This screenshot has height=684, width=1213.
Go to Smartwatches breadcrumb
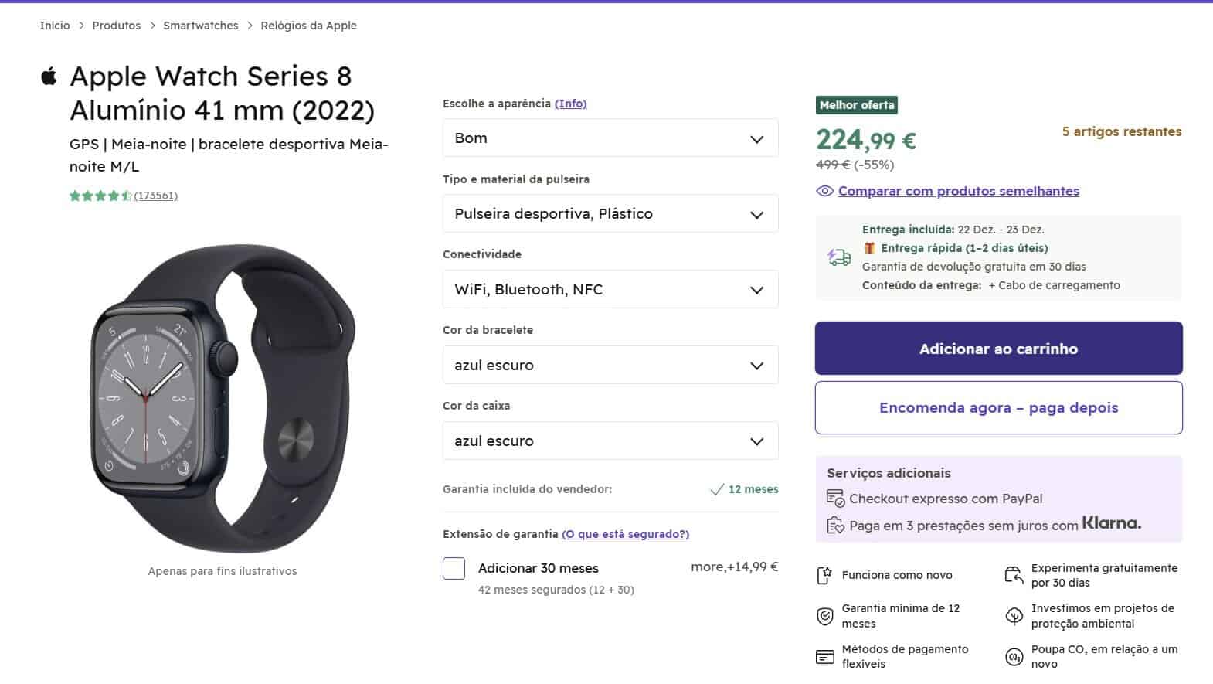201,26
